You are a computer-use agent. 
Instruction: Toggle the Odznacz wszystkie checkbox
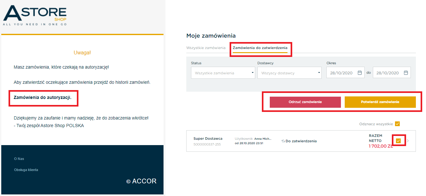click(x=398, y=124)
